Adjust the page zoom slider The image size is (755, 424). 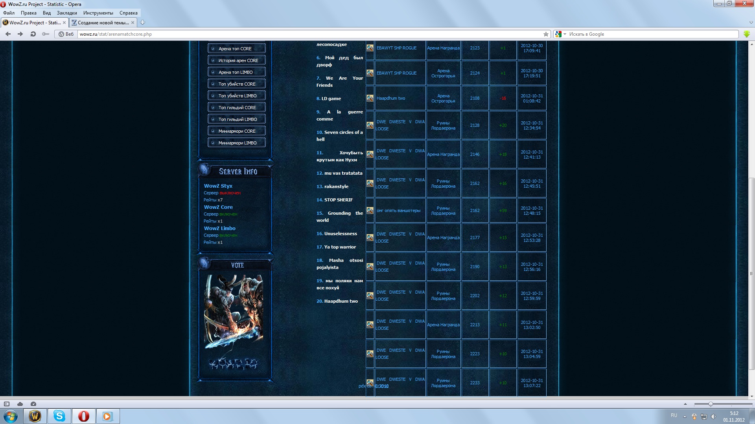point(711,404)
